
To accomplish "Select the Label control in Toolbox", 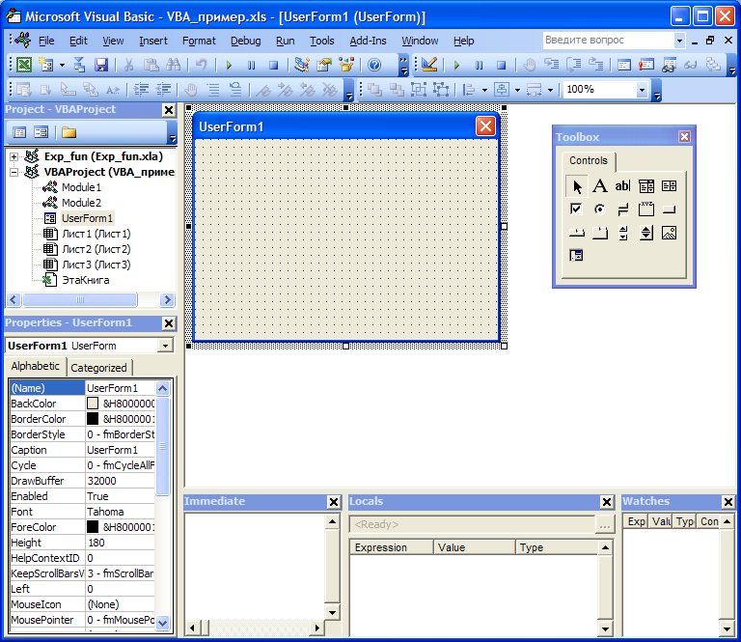I will (600, 185).
